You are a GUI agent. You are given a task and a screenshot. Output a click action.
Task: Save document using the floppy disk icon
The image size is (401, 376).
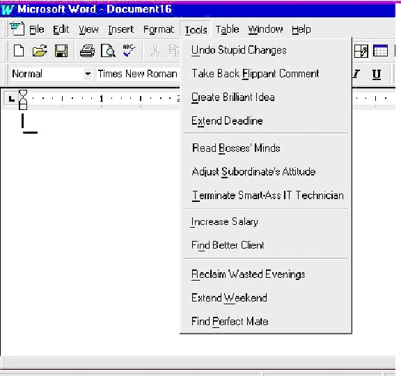coord(61,51)
